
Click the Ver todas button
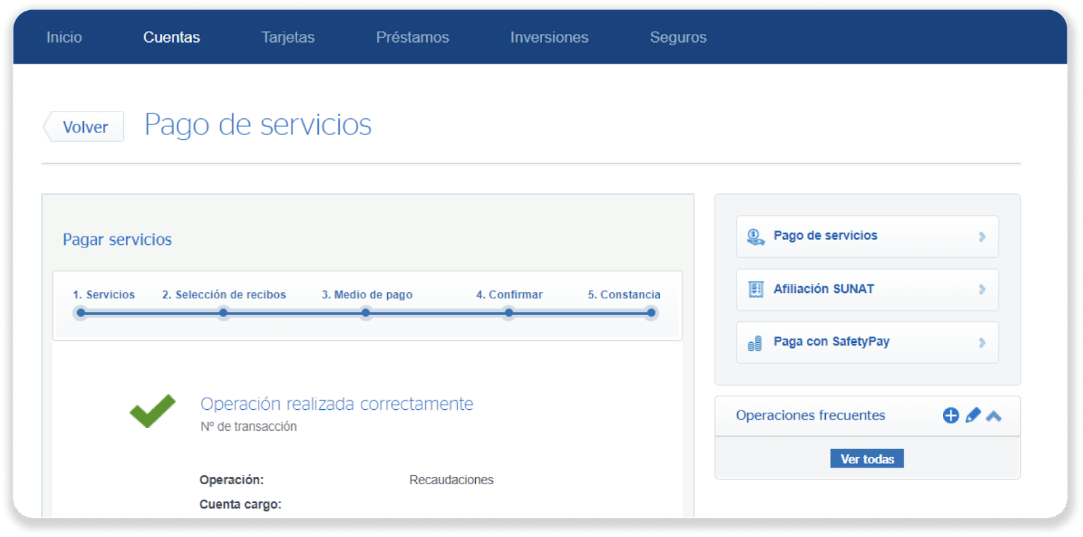[x=866, y=459]
